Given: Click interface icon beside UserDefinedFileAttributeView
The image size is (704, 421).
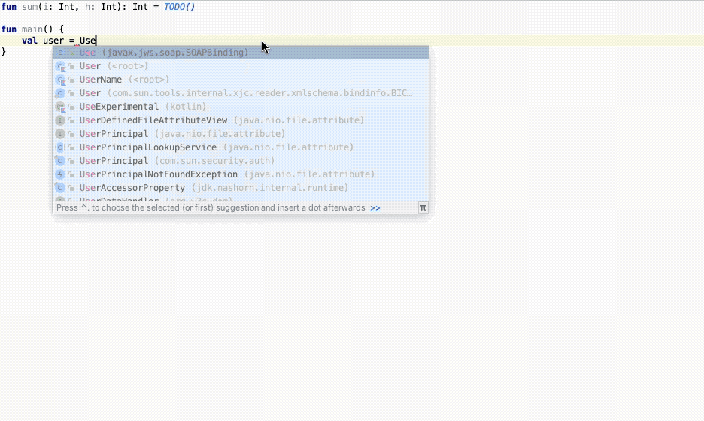Looking at the screenshot, I should pos(60,120).
